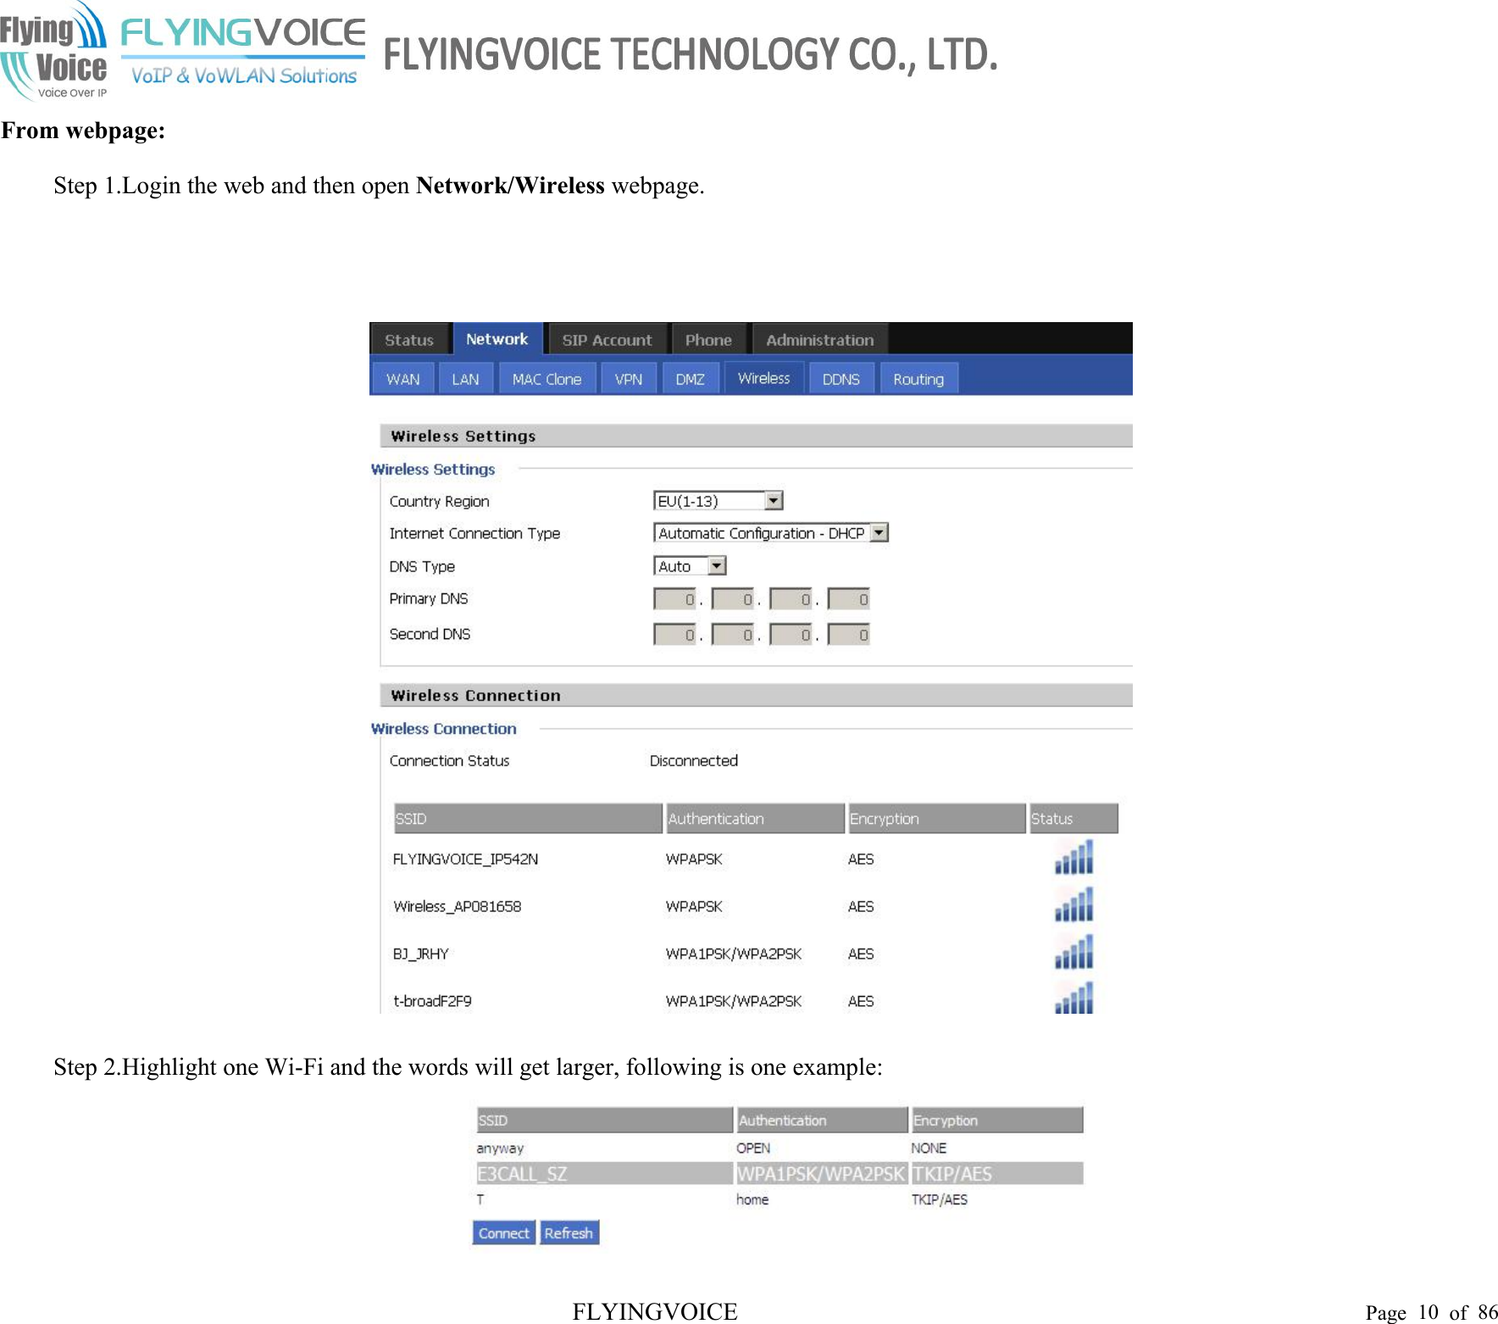
Task: Click the Status column header
Action: (x=1074, y=819)
